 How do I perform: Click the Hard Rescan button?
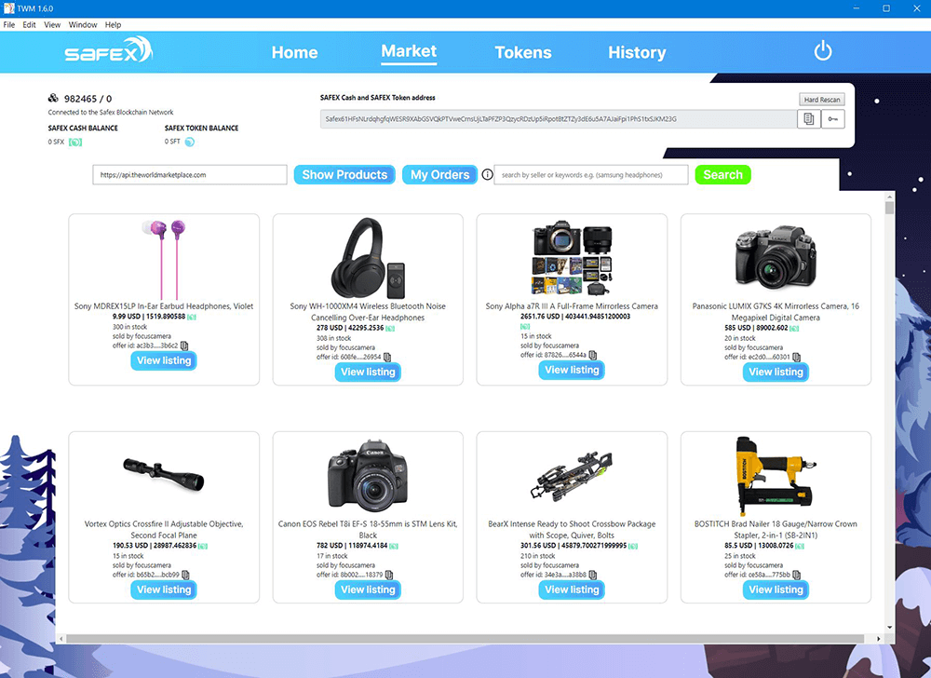pyautogui.click(x=822, y=100)
